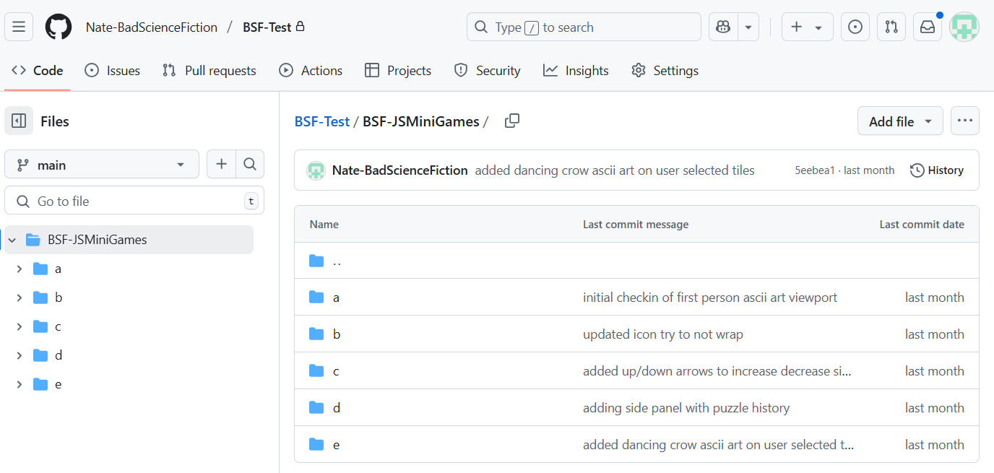Select folder e tree item

[x=129, y=384]
